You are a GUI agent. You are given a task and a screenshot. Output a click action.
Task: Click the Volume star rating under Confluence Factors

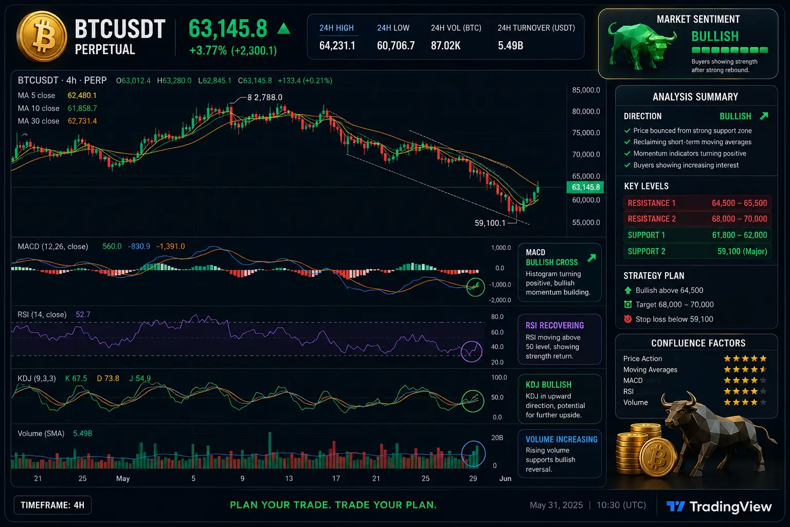745,402
